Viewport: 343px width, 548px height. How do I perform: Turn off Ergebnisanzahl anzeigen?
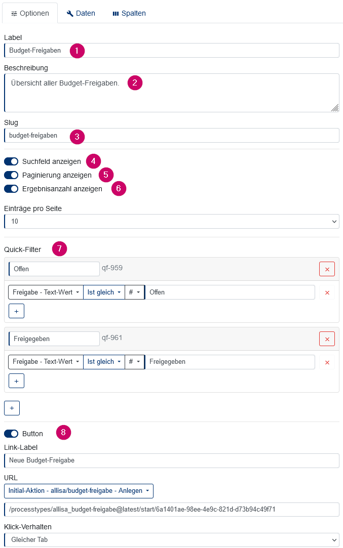pyautogui.click(x=11, y=189)
